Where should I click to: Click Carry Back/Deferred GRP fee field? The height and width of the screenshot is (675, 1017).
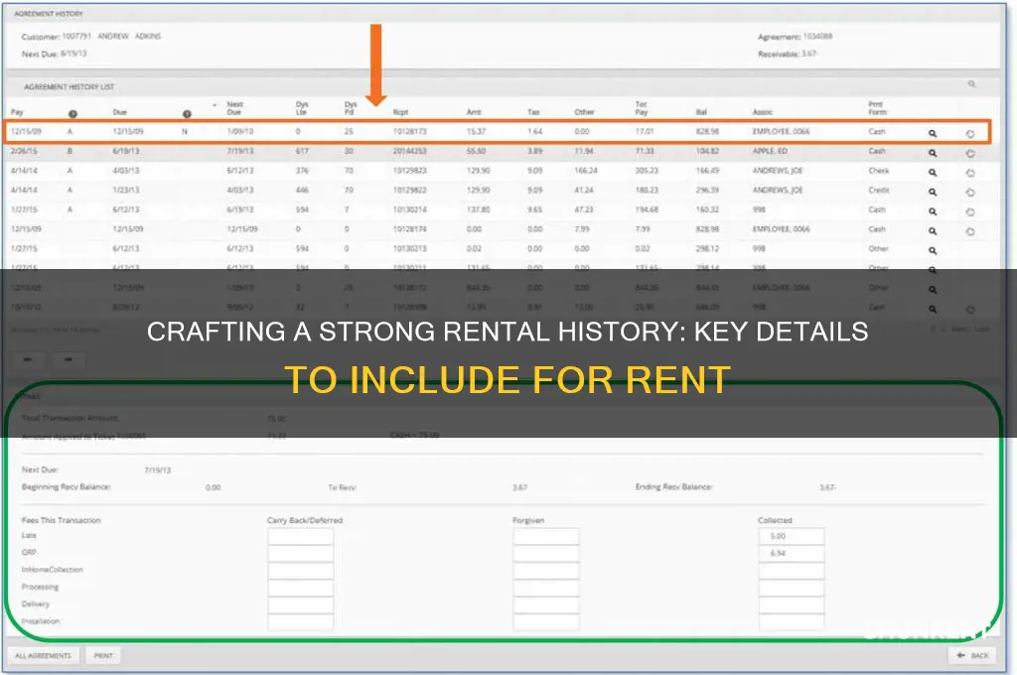coord(300,553)
